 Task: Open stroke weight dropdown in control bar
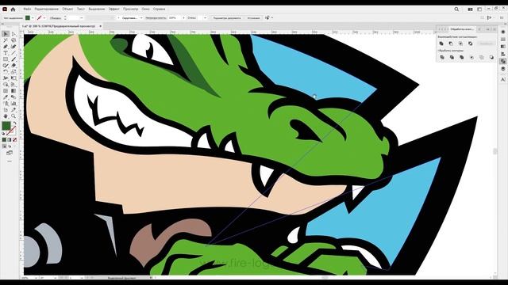pyautogui.click(x=81, y=18)
